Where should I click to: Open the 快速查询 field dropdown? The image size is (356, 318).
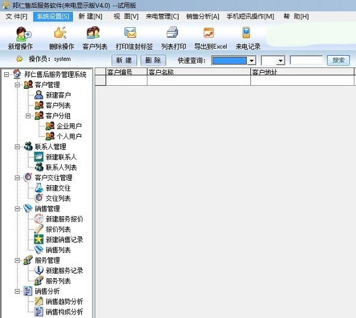(x=252, y=61)
